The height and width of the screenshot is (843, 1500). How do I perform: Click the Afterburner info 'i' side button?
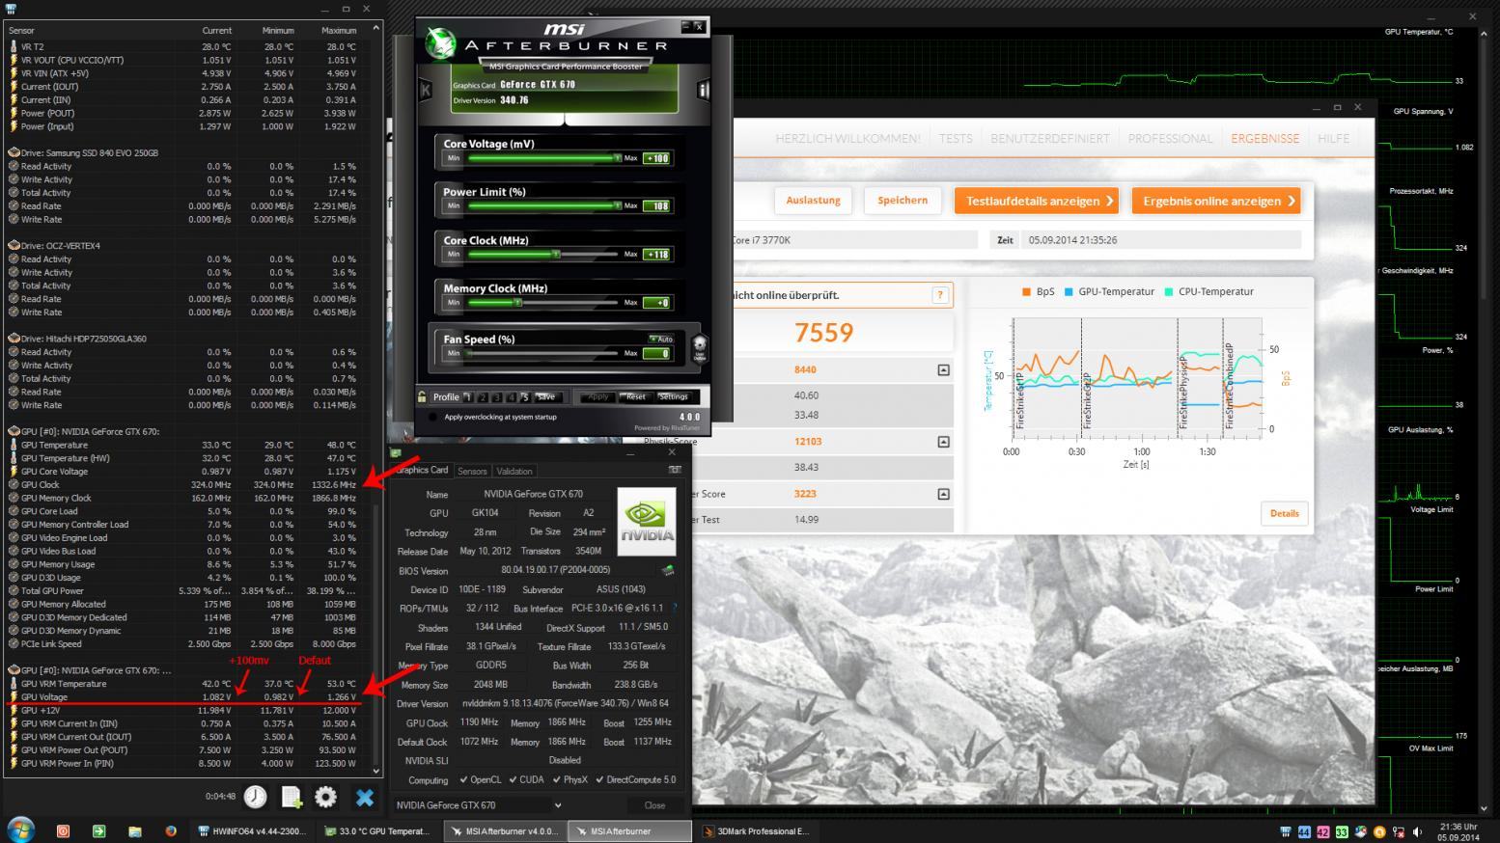click(x=703, y=90)
